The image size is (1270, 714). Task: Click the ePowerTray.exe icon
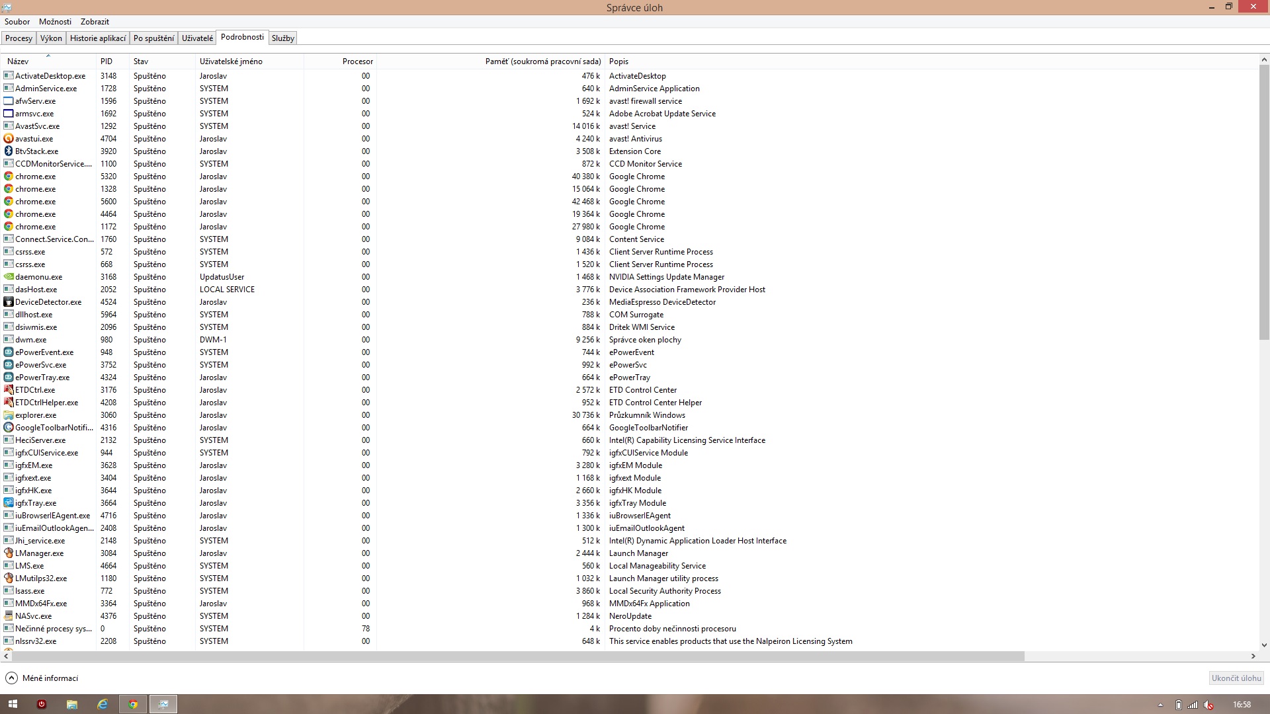(9, 377)
